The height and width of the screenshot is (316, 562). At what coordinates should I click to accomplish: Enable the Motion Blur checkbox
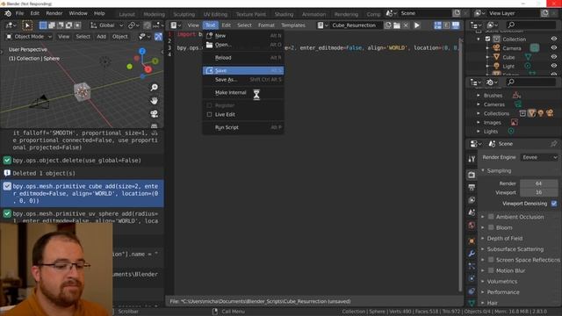tap(491, 270)
